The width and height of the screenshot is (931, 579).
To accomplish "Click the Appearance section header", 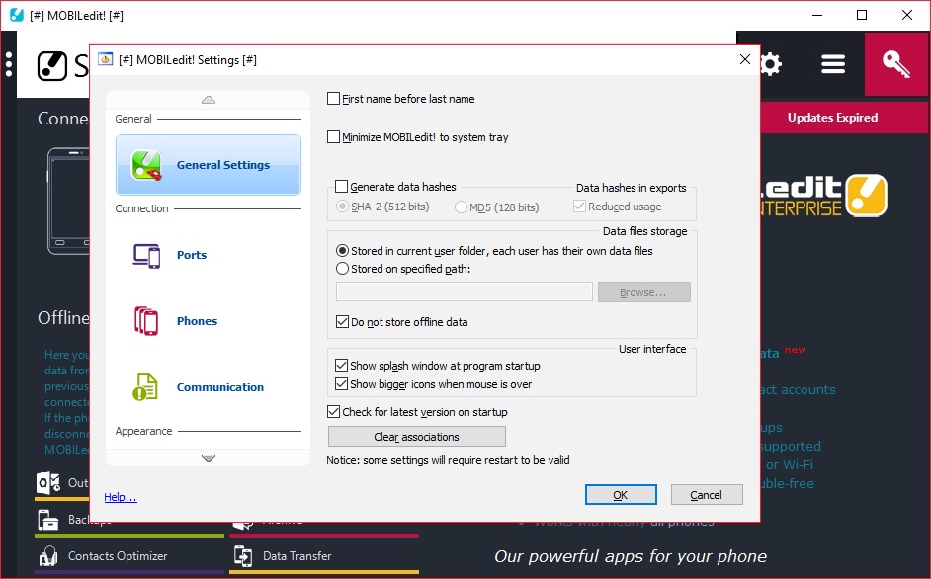I will 143,431.
